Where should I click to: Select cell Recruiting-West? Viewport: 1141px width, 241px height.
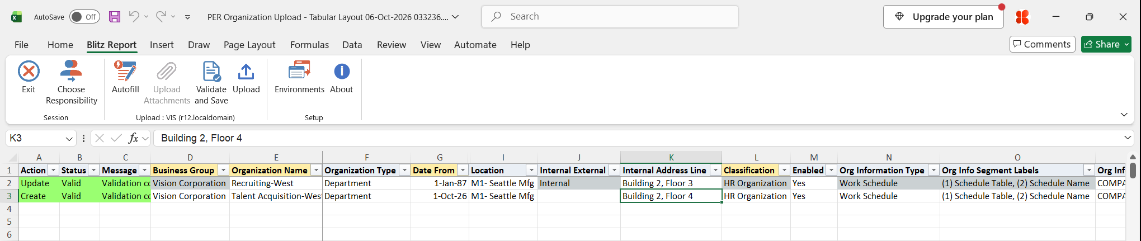click(x=276, y=183)
